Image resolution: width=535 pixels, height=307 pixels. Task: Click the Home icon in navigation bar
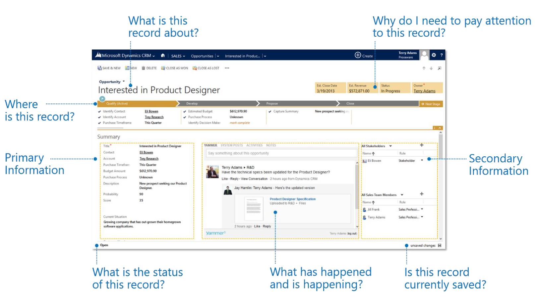pos(163,56)
